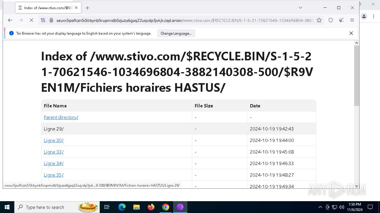Dismiss the language notification bar
380x213 pixels.
click(351, 33)
